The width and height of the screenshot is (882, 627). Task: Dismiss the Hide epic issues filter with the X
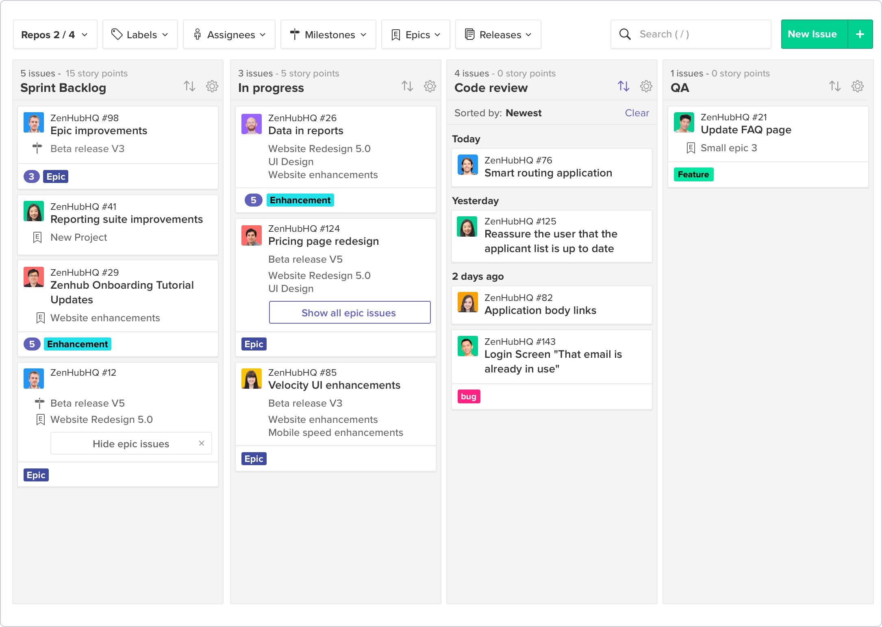click(201, 443)
